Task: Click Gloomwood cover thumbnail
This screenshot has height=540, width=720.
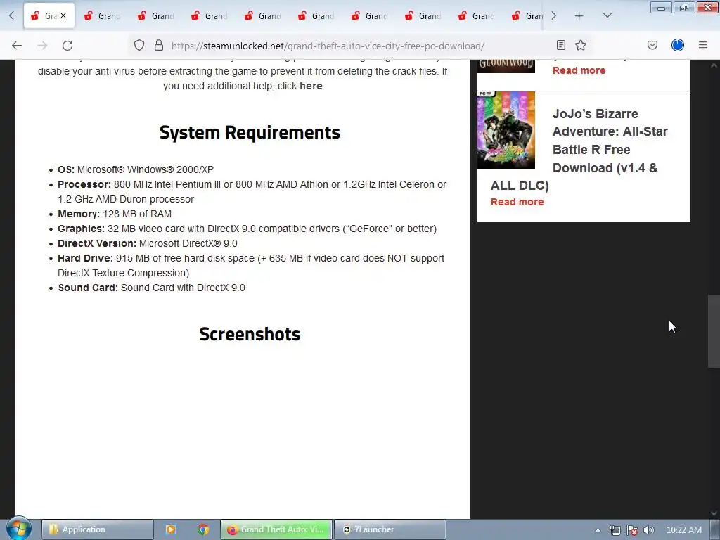Action: [x=506, y=66]
